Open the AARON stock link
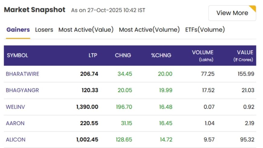 [x=15, y=123]
